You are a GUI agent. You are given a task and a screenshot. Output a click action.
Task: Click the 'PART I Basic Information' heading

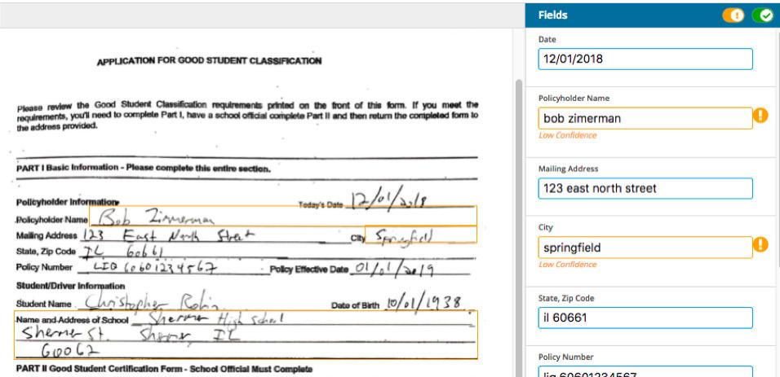144,169
